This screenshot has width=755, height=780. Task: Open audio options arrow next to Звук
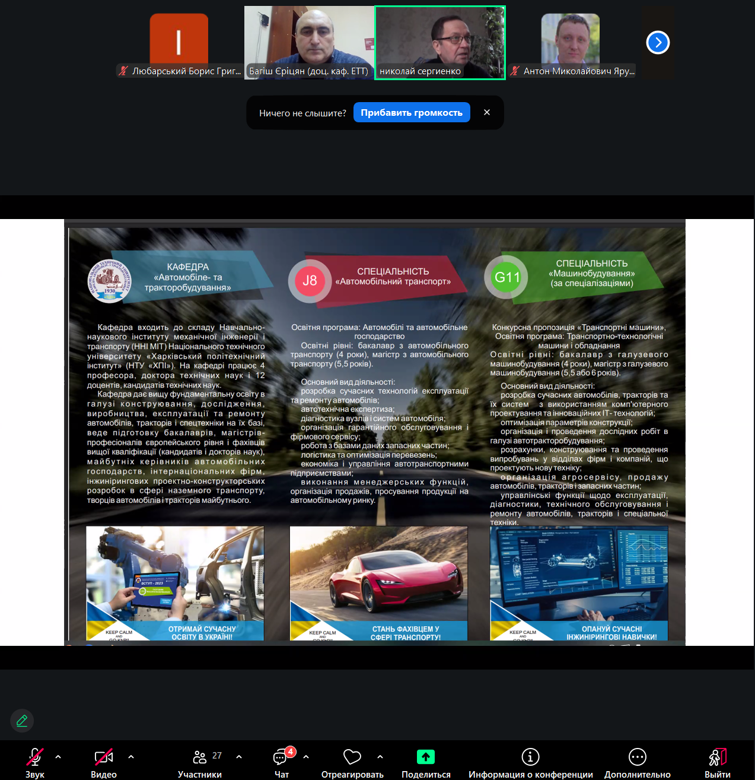click(58, 757)
